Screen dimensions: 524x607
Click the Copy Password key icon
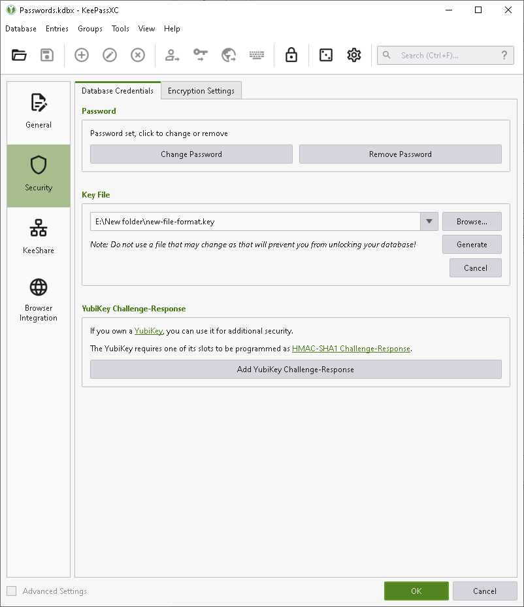[201, 56]
